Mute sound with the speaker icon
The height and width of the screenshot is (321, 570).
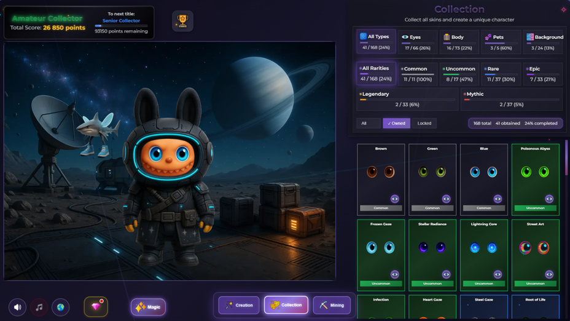[x=17, y=307]
